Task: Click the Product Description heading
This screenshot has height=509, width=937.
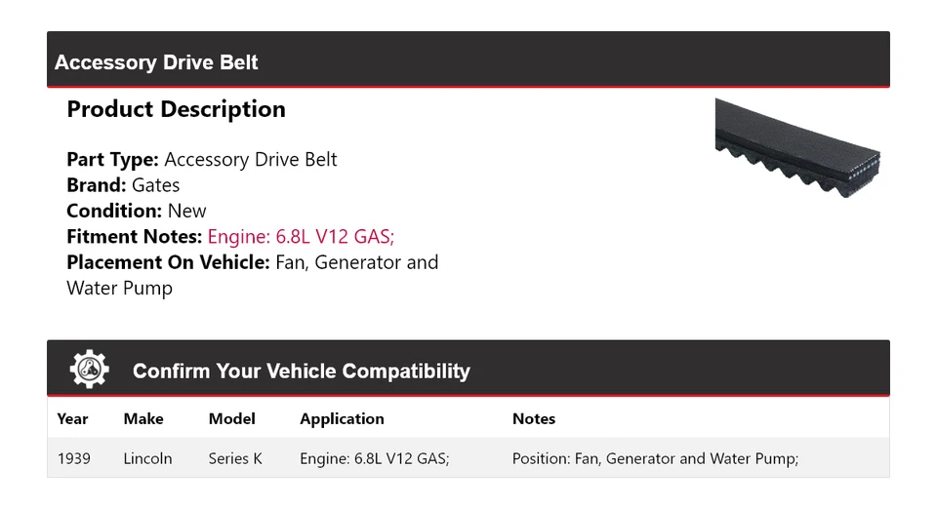Action: (x=176, y=109)
